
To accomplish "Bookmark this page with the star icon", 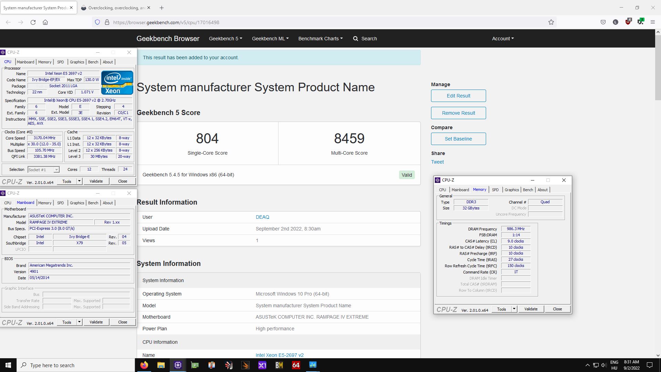I will [x=551, y=22].
